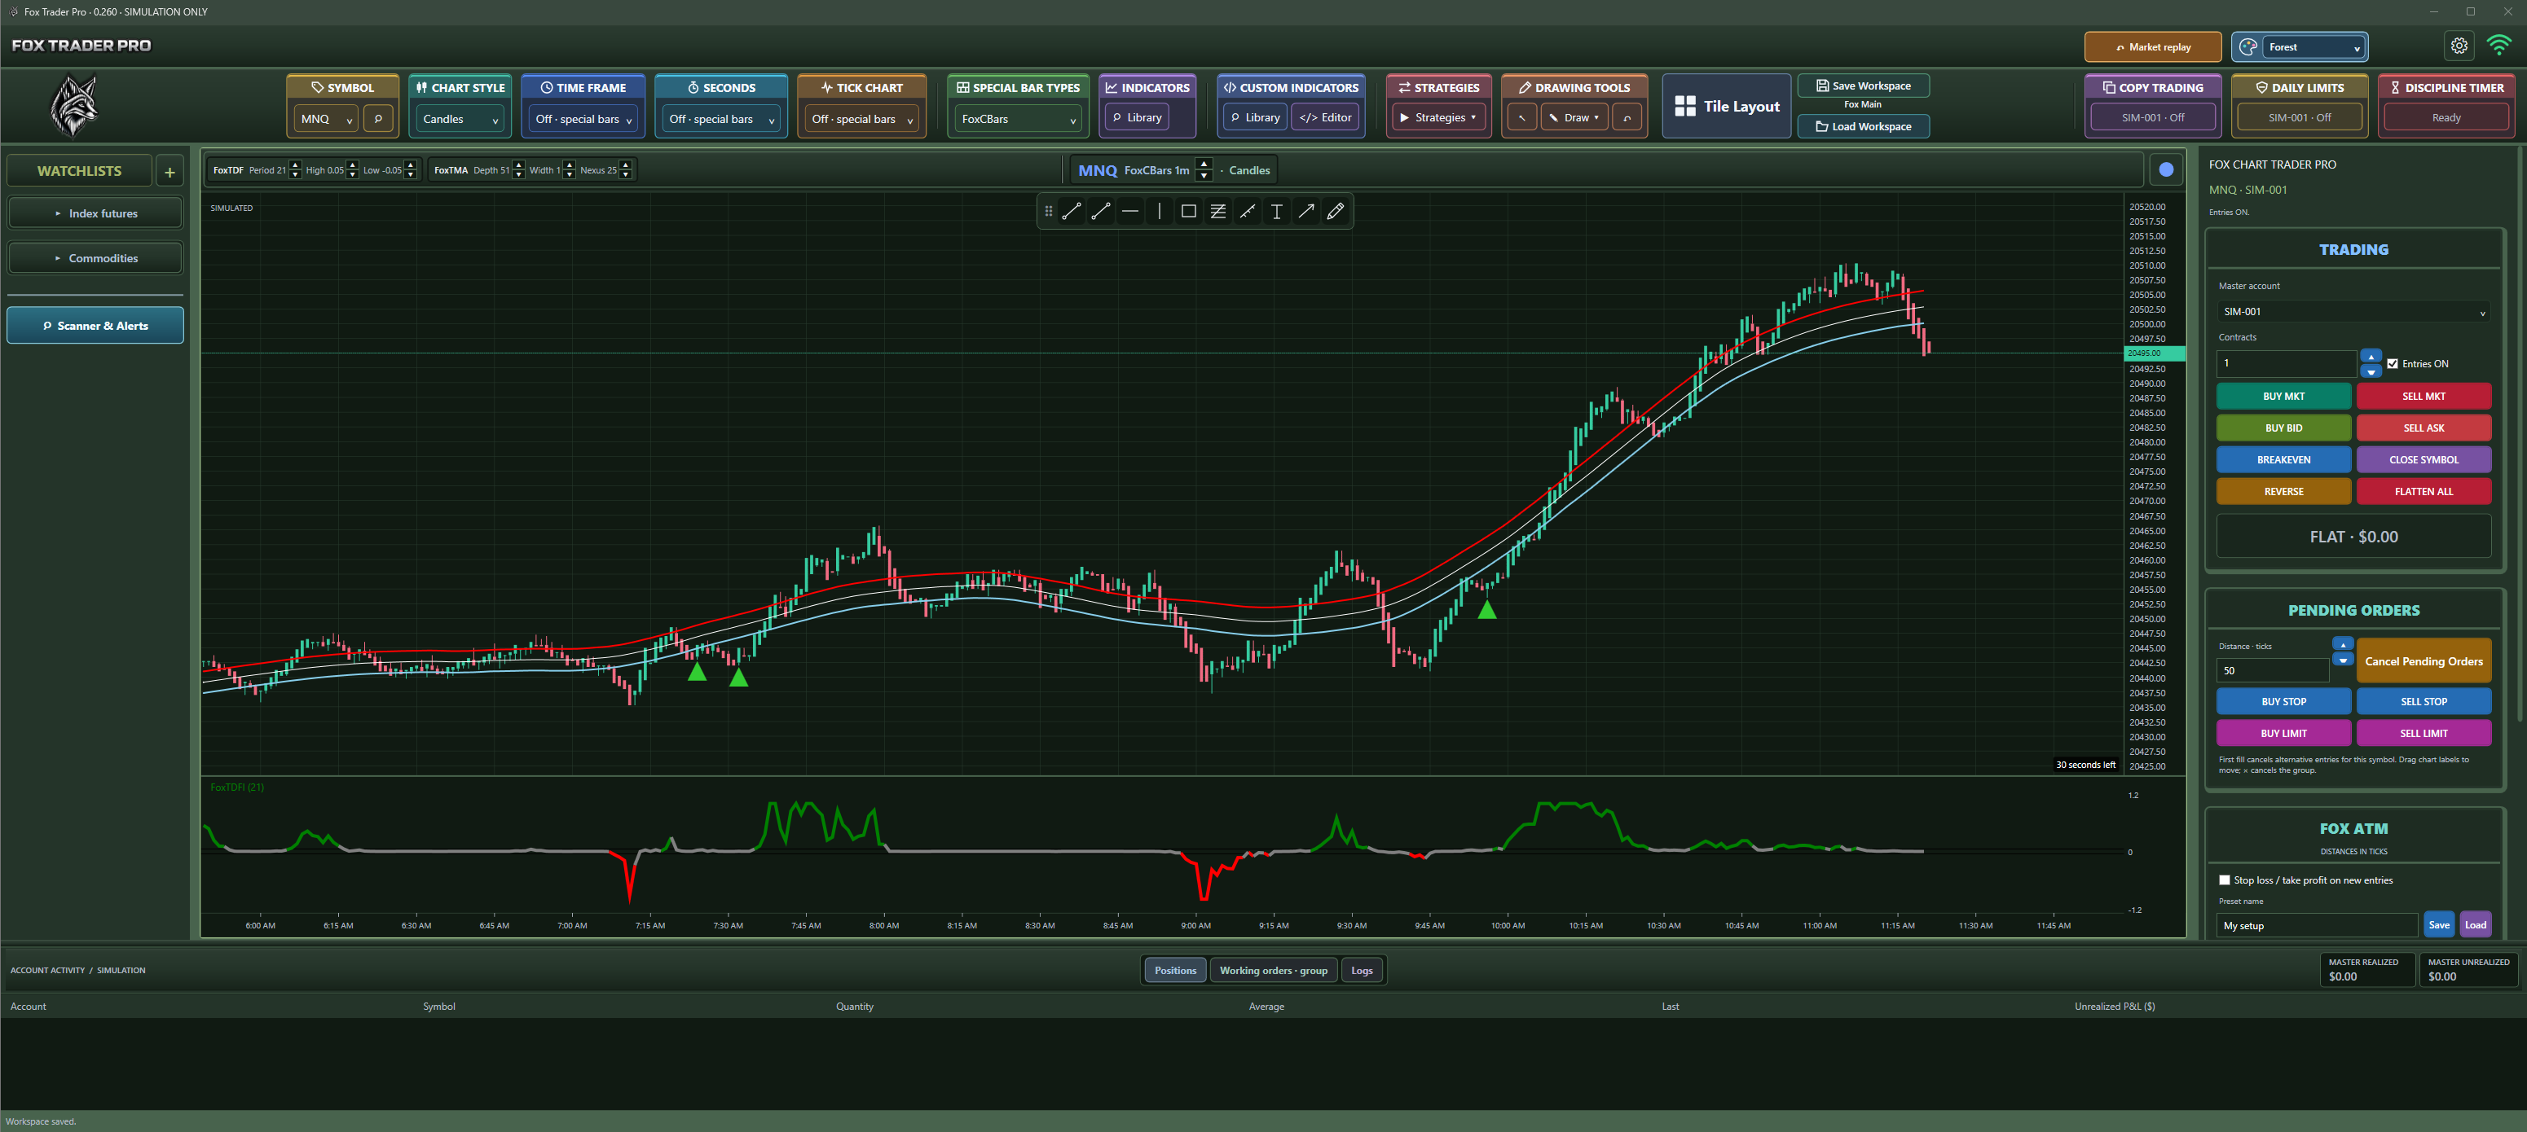Open the Strategies menu
The width and height of the screenshot is (2527, 1132).
point(1438,117)
